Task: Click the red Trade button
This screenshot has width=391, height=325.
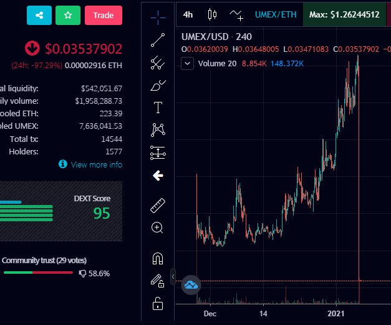Action: coord(104,15)
